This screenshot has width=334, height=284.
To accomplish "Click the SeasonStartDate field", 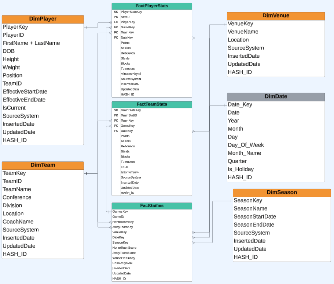I will click(x=282, y=217).
